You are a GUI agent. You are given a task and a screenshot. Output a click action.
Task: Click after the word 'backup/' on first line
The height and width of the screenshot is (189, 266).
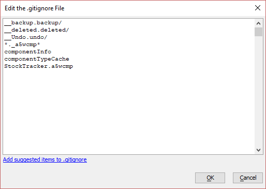point(62,23)
